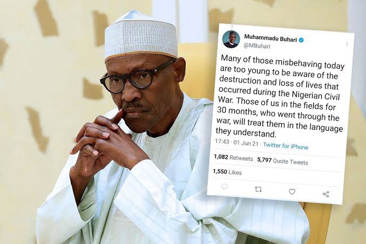The height and width of the screenshot is (244, 366).
Task: View the 1,082 Retweets list
Action: (233, 158)
